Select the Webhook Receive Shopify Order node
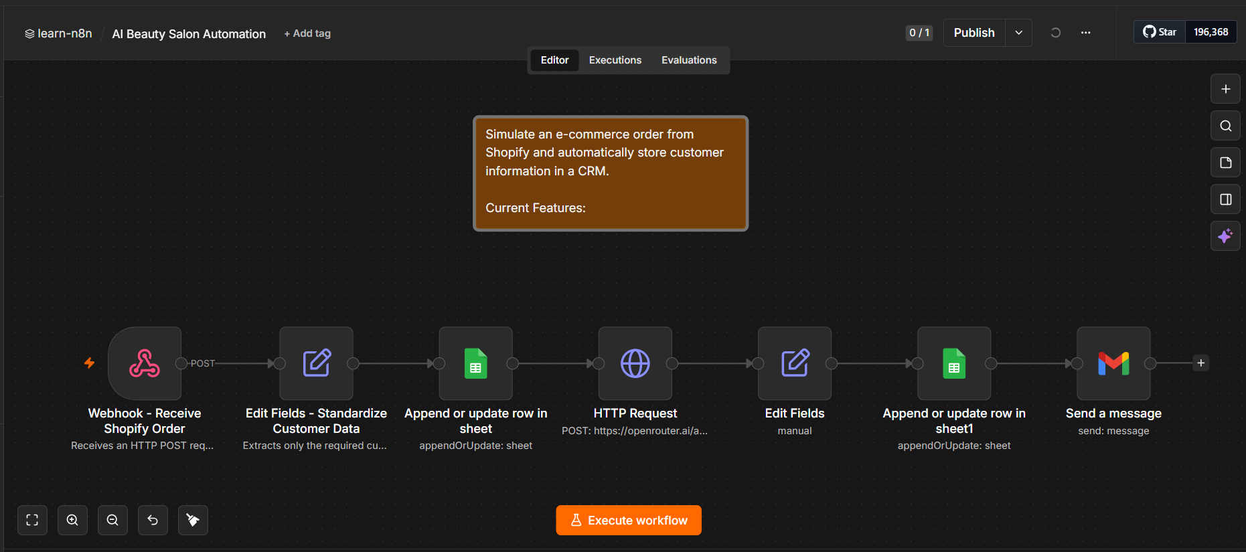Viewport: 1246px width, 552px height. (x=145, y=363)
